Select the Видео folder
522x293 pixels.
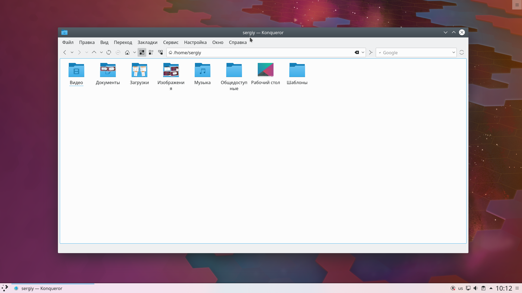(76, 74)
